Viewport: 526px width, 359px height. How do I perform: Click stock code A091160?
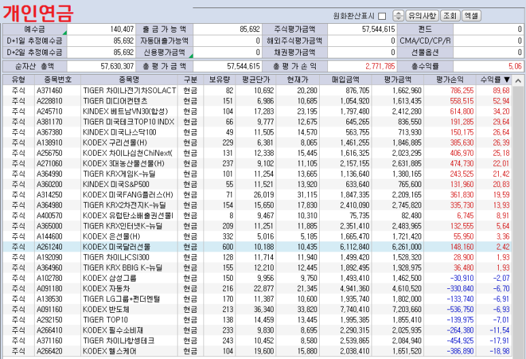[x=49, y=309]
